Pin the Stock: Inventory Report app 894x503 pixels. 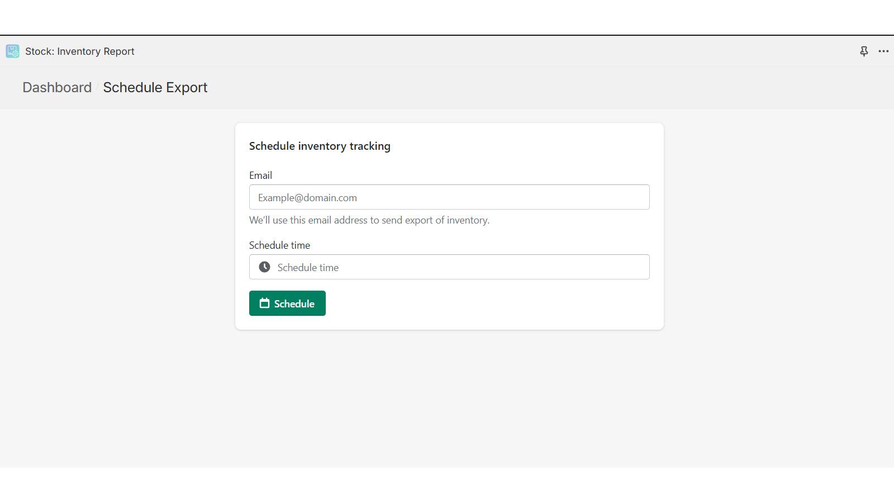click(x=864, y=51)
